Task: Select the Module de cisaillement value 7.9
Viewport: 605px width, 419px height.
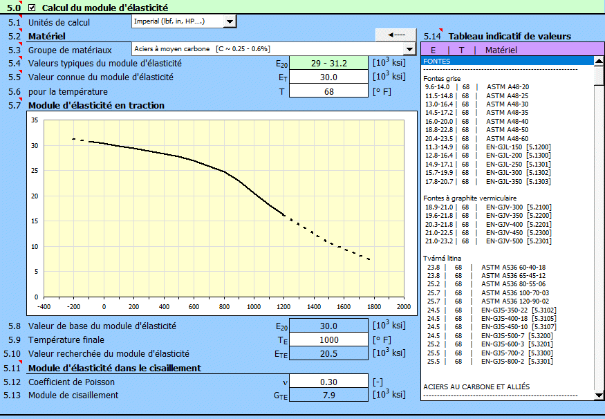Action: 328,395
